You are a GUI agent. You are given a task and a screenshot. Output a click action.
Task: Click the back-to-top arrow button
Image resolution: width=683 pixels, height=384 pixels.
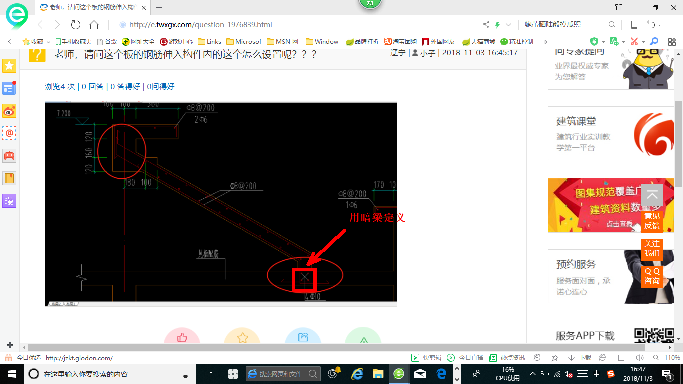(652, 195)
